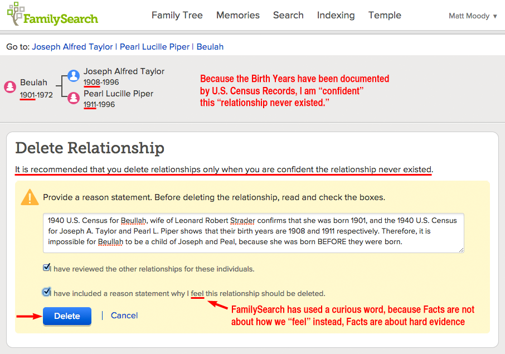
Task: Go to Pearl Lucille Piper link
Action: pos(154,47)
